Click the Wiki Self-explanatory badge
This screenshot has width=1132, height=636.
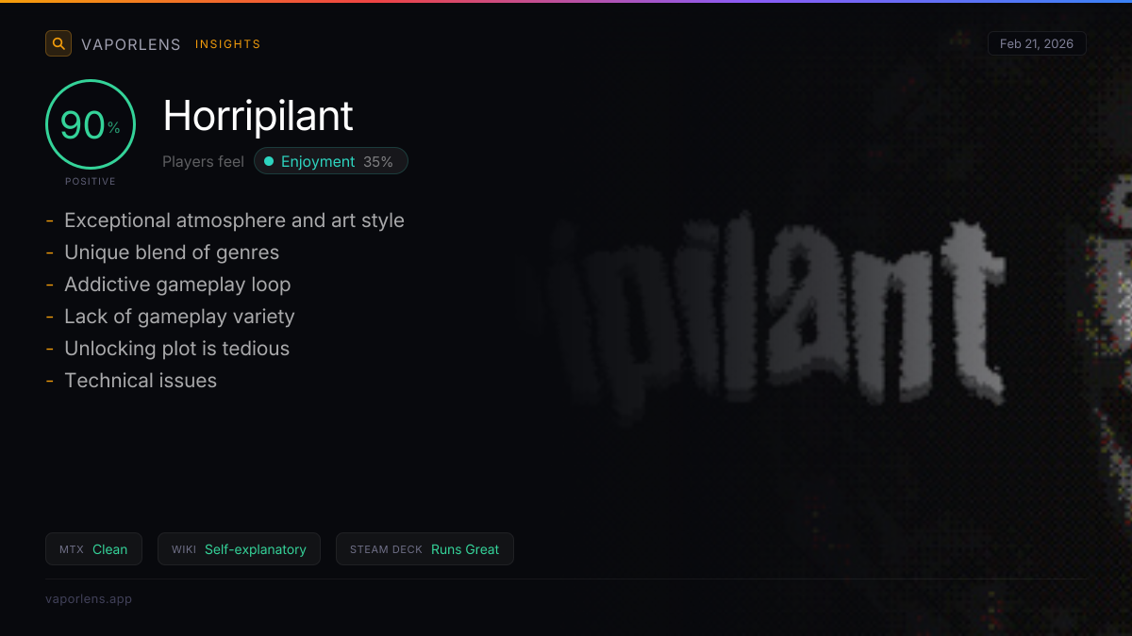tap(239, 549)
